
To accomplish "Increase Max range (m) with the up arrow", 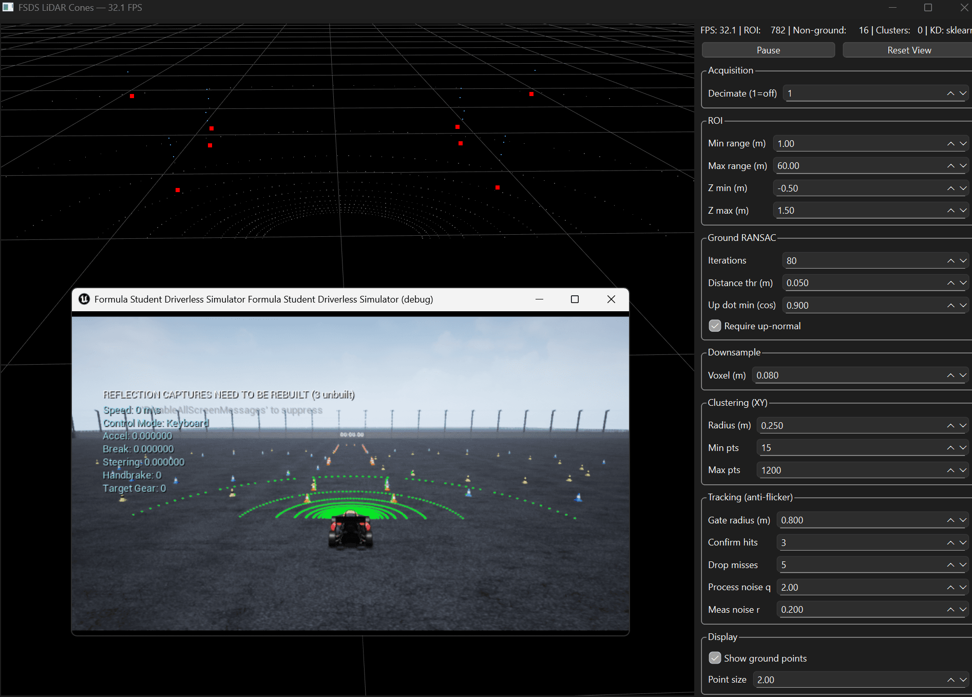I will 950,166.
